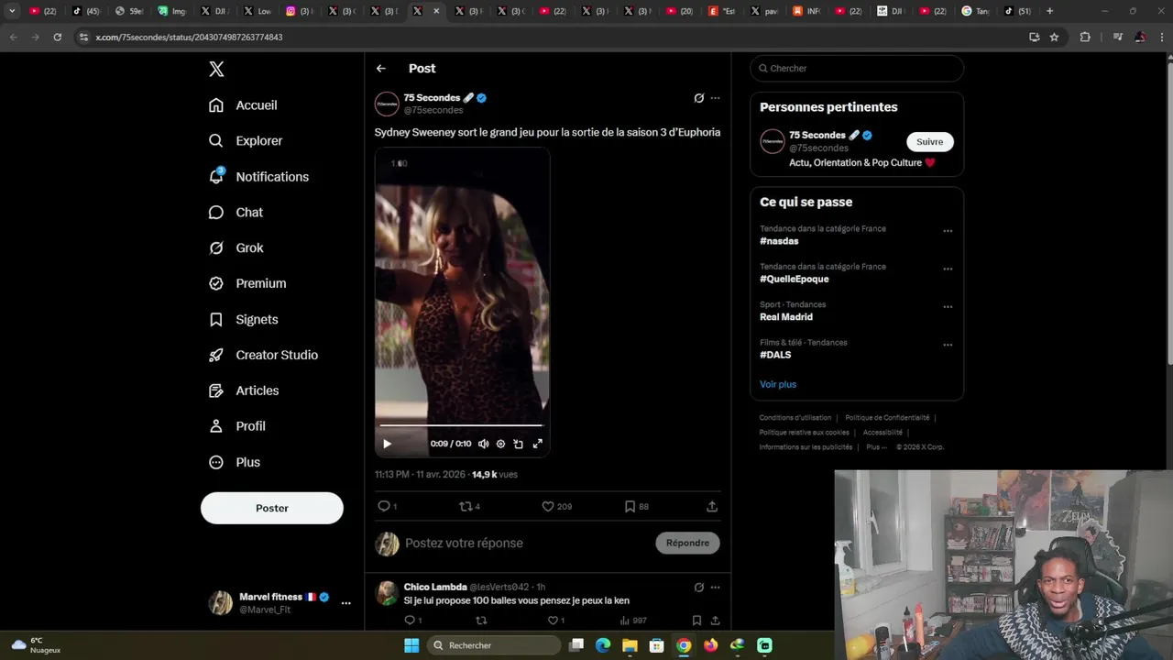This screenshot has width=1173, height=660.
Task: Click the address bar URL
Action: point(189,38)
